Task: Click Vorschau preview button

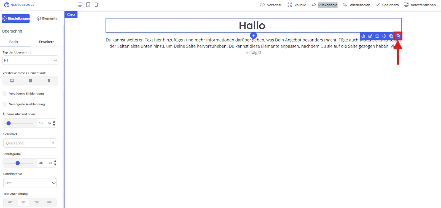Action: [x=271, y=5]
